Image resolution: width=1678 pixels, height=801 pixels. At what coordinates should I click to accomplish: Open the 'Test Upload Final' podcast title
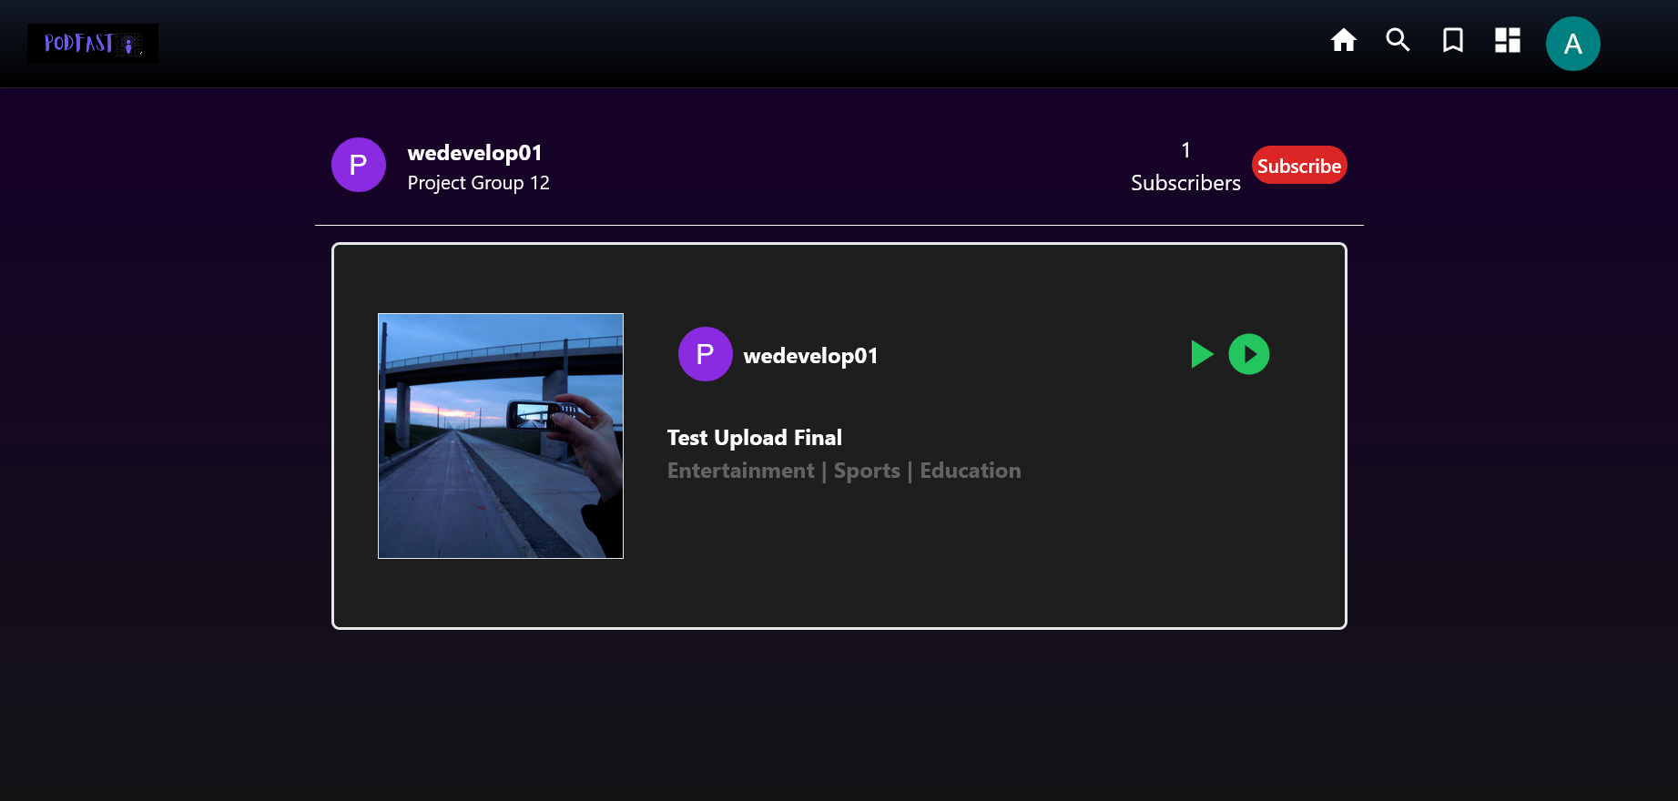tap(754, 438)
